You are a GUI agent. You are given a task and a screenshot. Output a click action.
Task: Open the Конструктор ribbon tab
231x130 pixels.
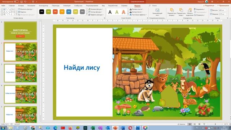pos(43,6)
